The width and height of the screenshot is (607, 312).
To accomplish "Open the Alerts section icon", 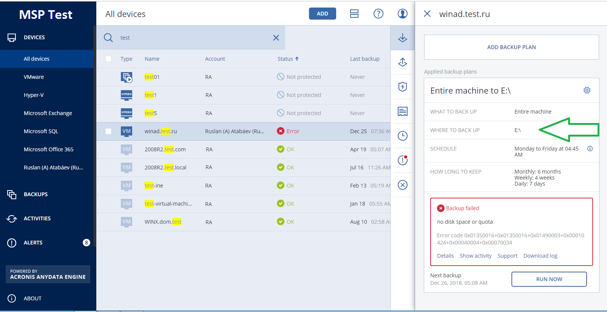I will coord(12,243).
